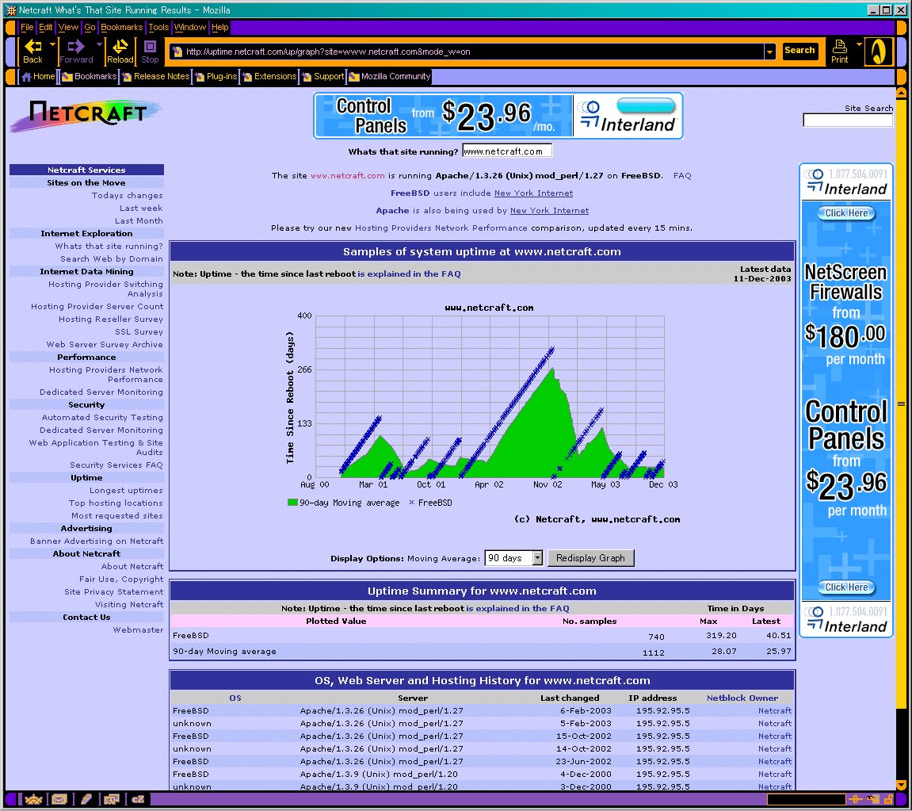Open the Go menu
This screenshot has height=811, width=912.
click(90, 27)
